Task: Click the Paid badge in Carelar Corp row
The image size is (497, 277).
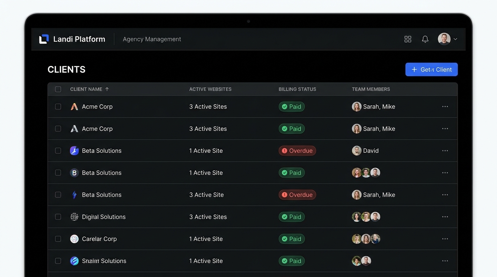Action: click(x=291, y=239)
